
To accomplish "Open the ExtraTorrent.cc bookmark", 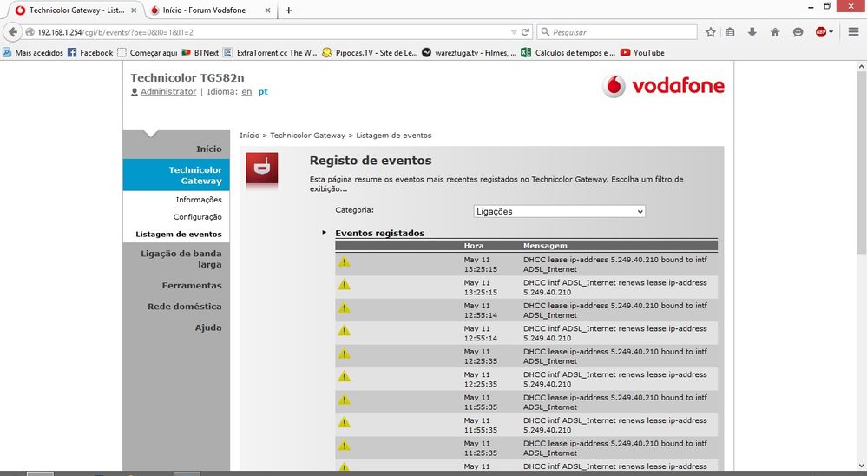I will (x=271, y=53).
